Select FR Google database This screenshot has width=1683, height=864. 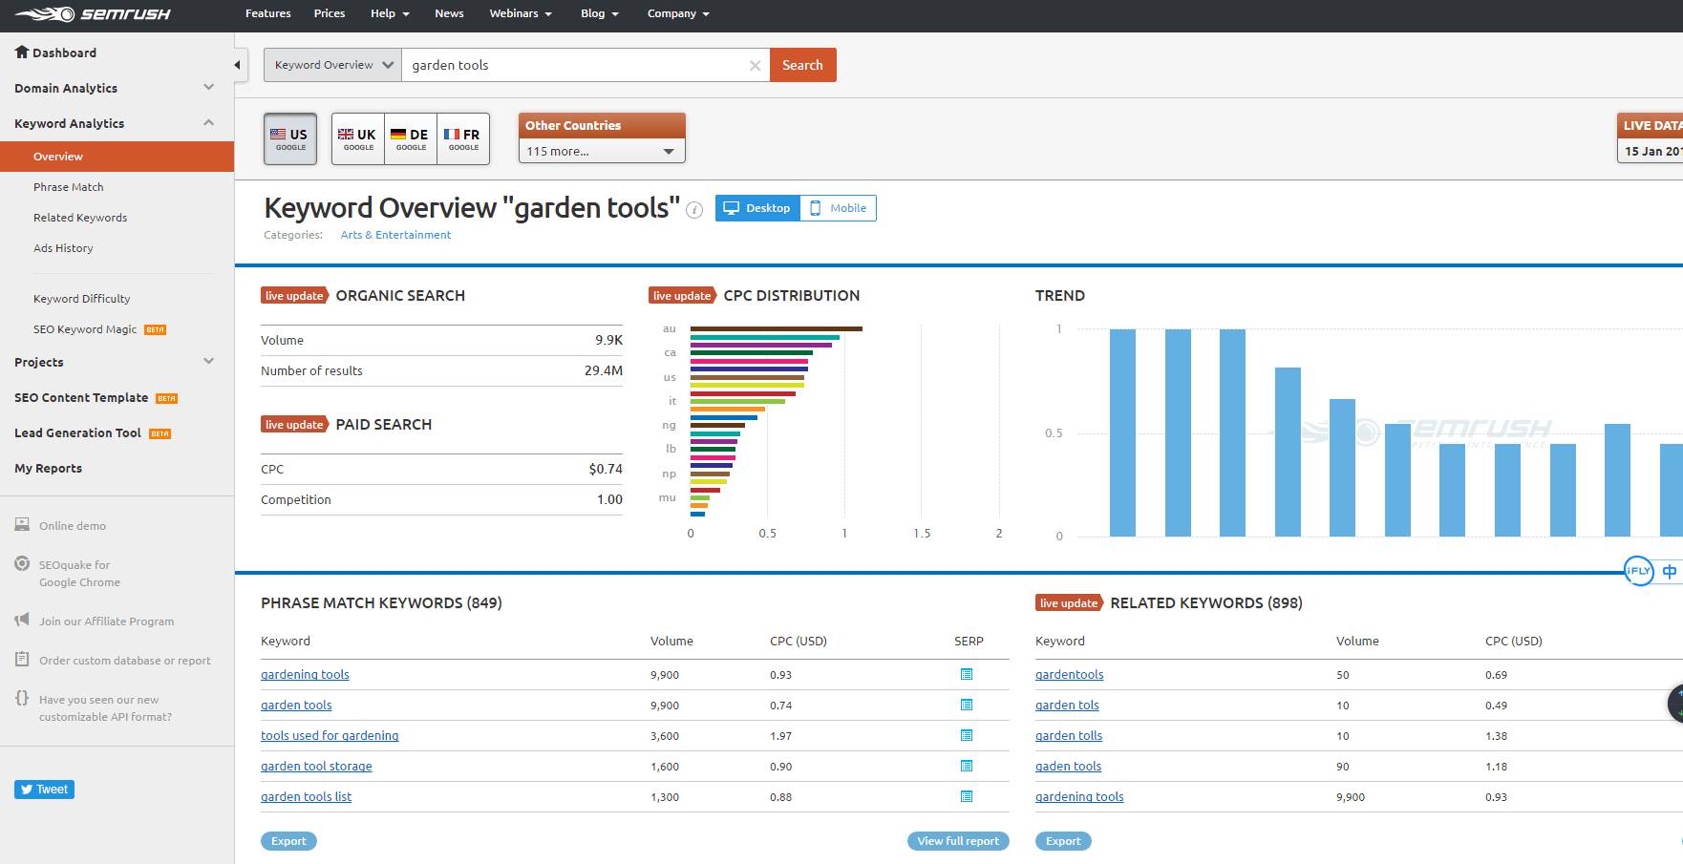point(463,139)
